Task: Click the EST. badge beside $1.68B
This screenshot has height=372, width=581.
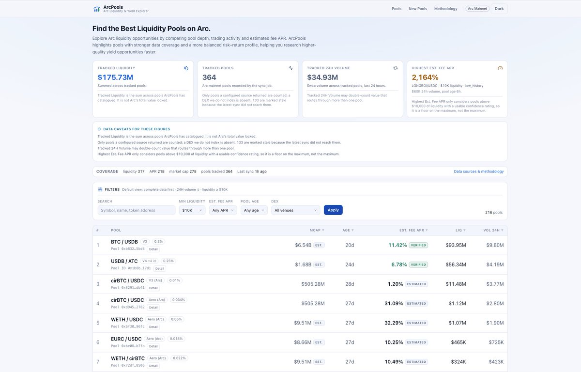Action: tap(319, 264)
